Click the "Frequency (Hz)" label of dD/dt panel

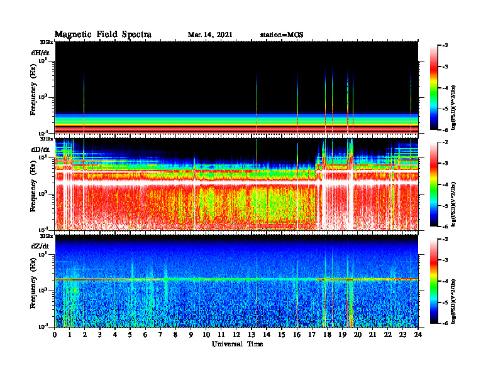point(33,186)
